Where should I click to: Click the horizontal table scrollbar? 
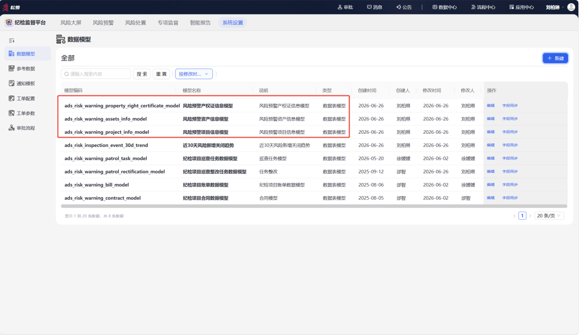(x=314, y=206)
